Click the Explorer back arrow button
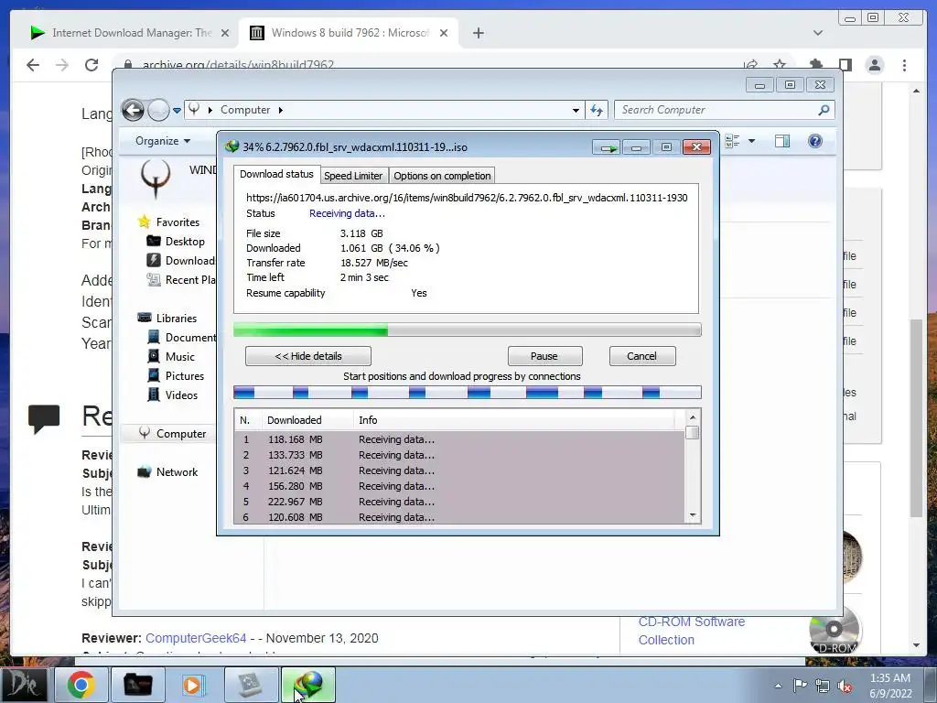Image resolution: width=937 pixels, height=703 pixels. (x=134, y=110)
